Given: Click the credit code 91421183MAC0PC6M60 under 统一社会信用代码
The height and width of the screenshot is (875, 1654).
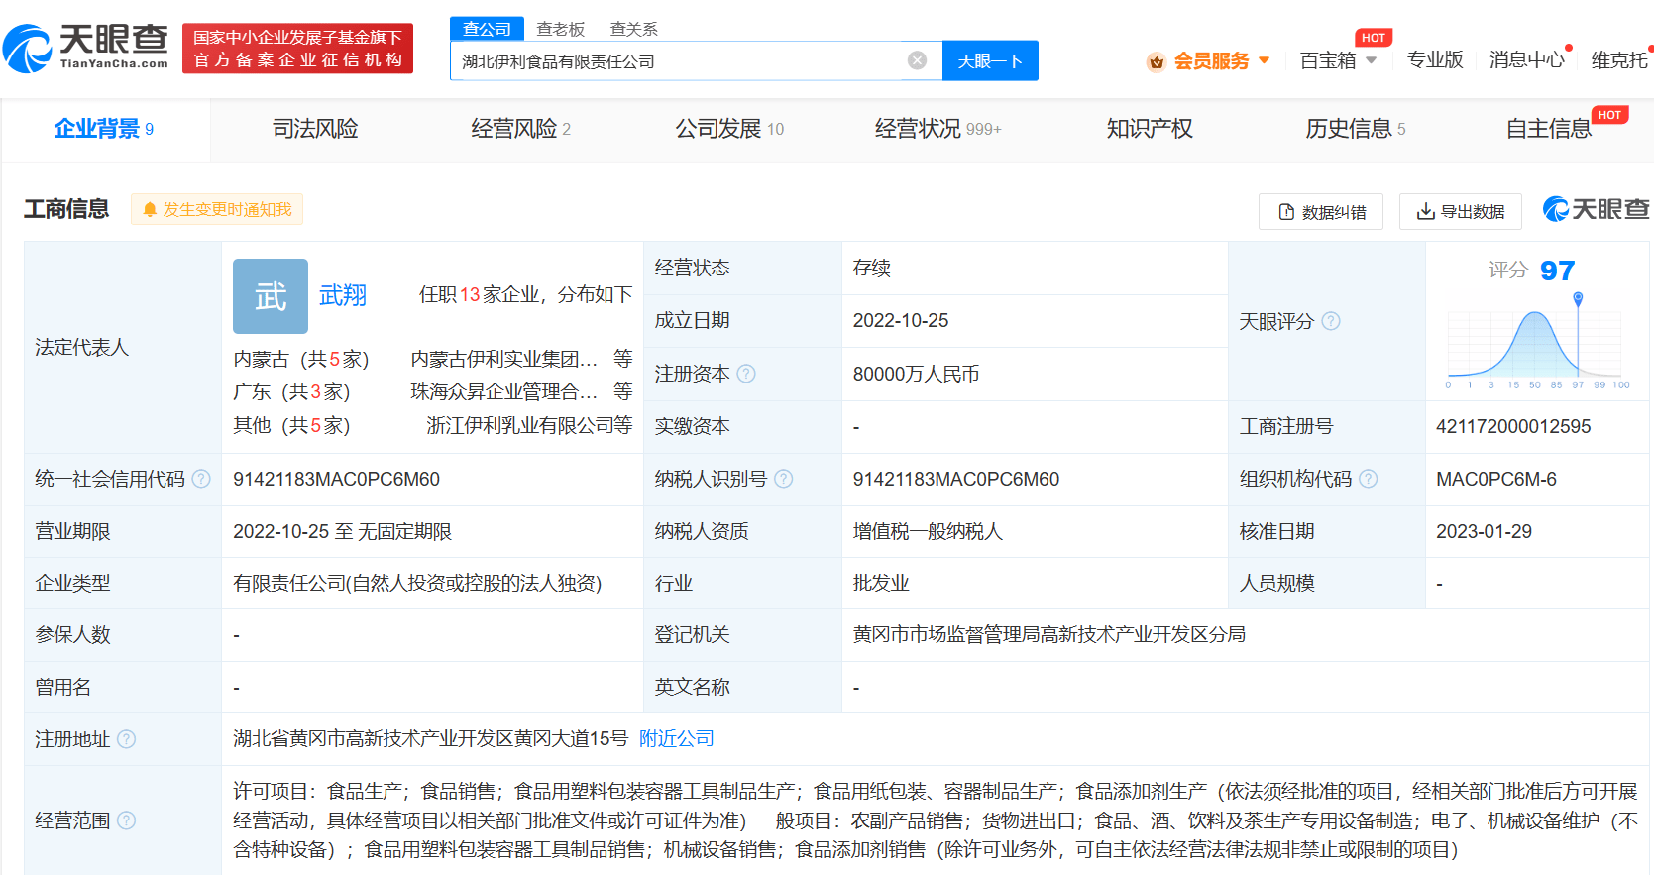Looking at the screenshot, I should click(336, 480).
